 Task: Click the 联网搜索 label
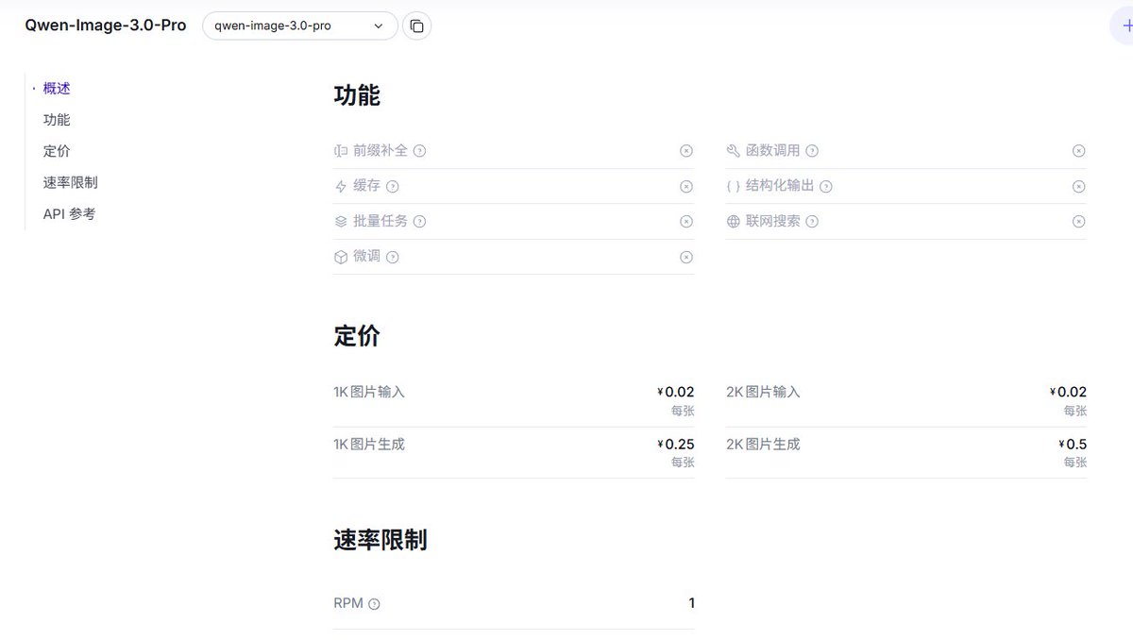772,222
